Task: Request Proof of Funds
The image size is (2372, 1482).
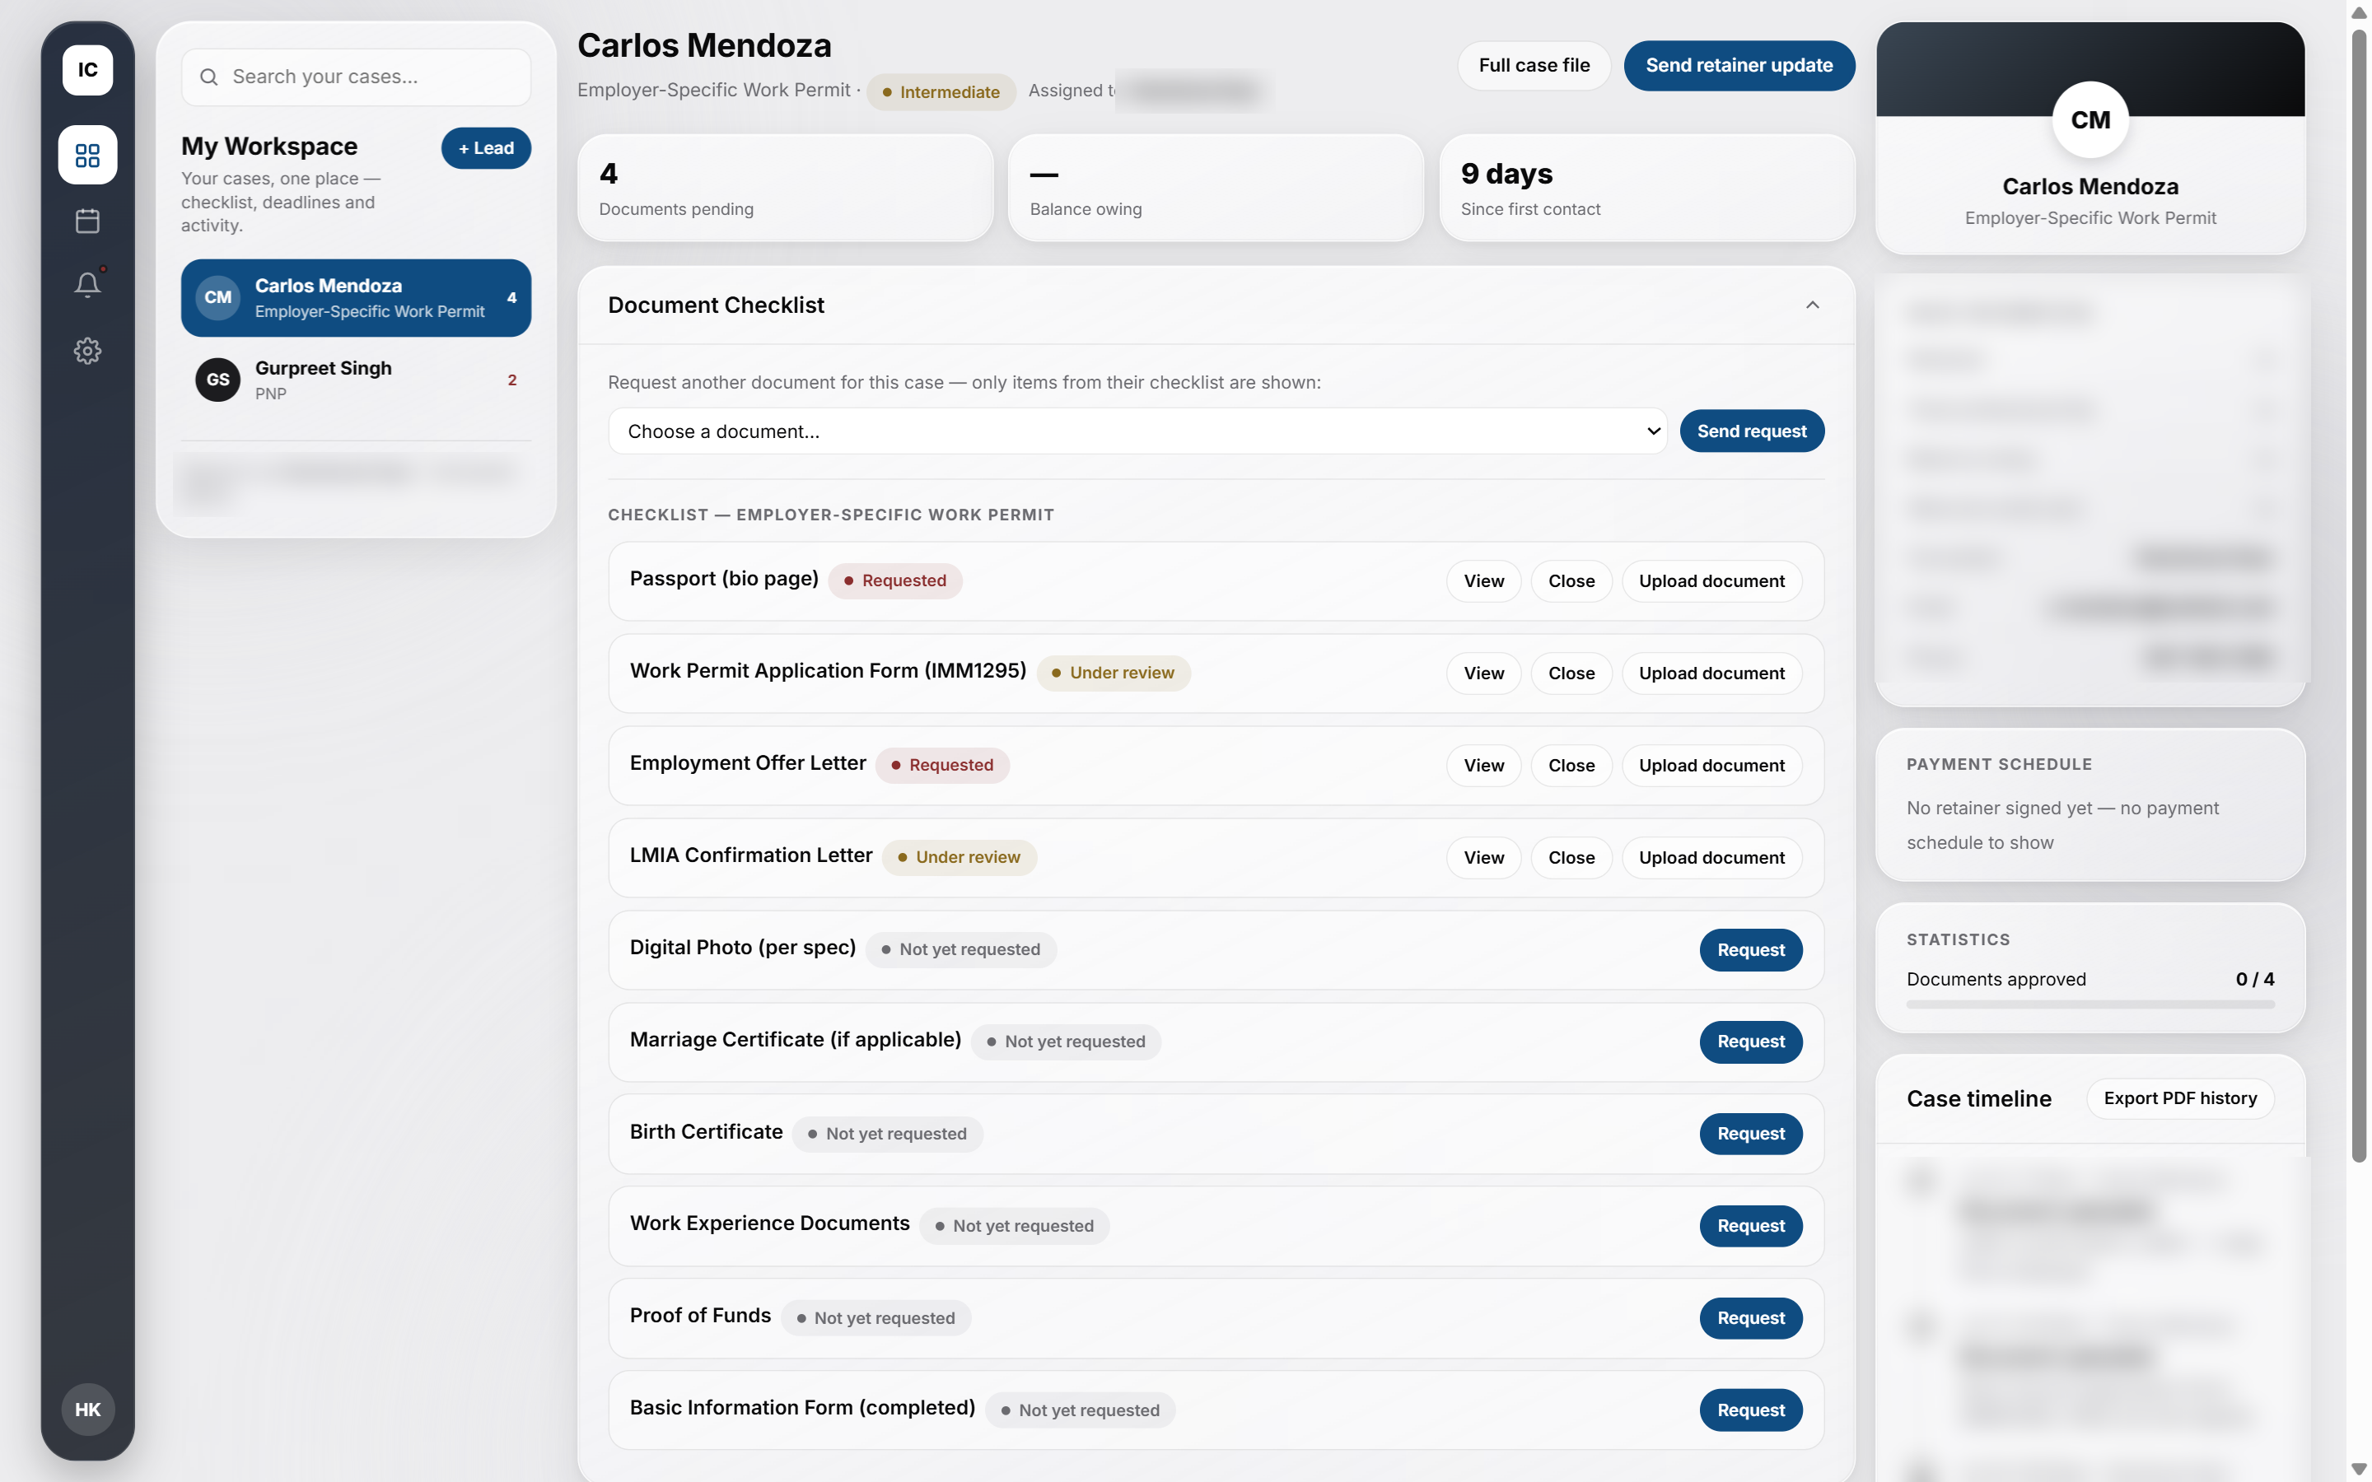Action: click(1750, 1318)
